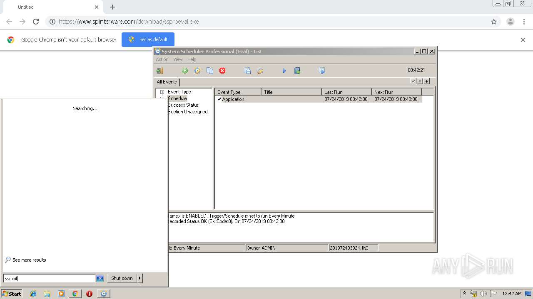Viewport: 533px width, 299px height.
Task: Open the view log window icon
Action: (x=247, y=71)
